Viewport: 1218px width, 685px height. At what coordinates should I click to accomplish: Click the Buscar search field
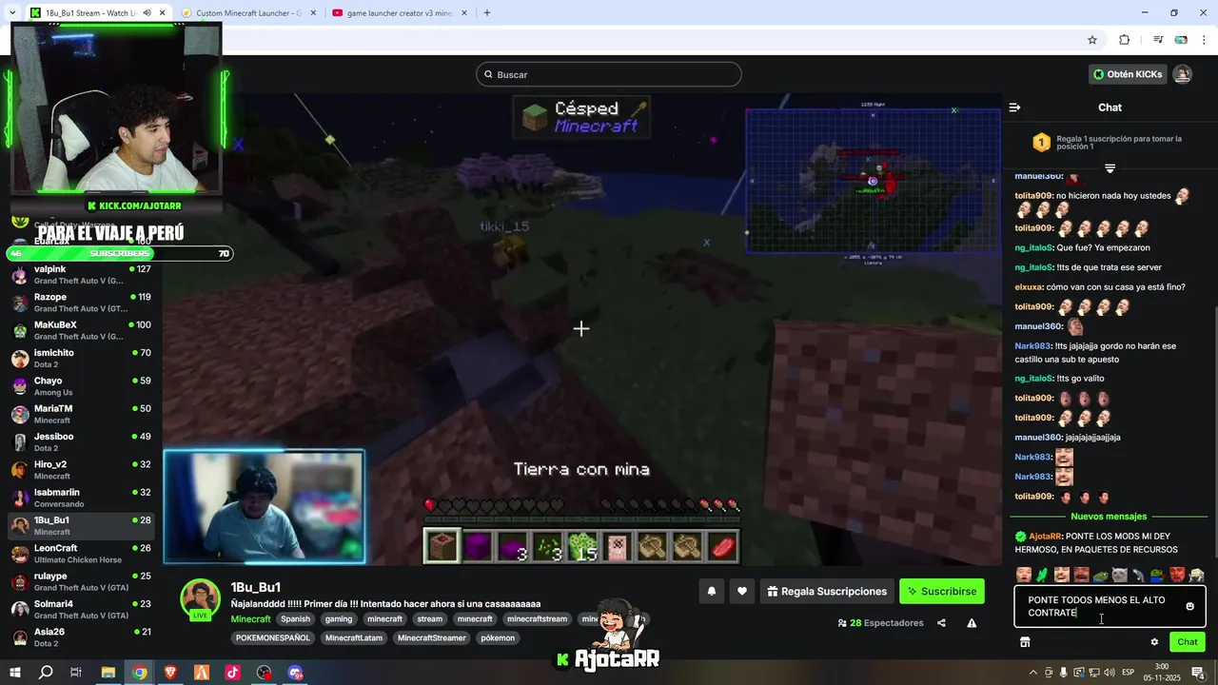pyautogui.click(x=609, y=74)
